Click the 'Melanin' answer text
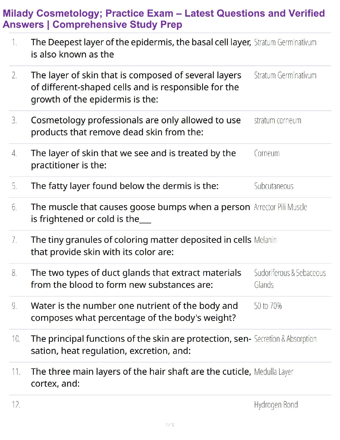 click(x=265, y=240)
